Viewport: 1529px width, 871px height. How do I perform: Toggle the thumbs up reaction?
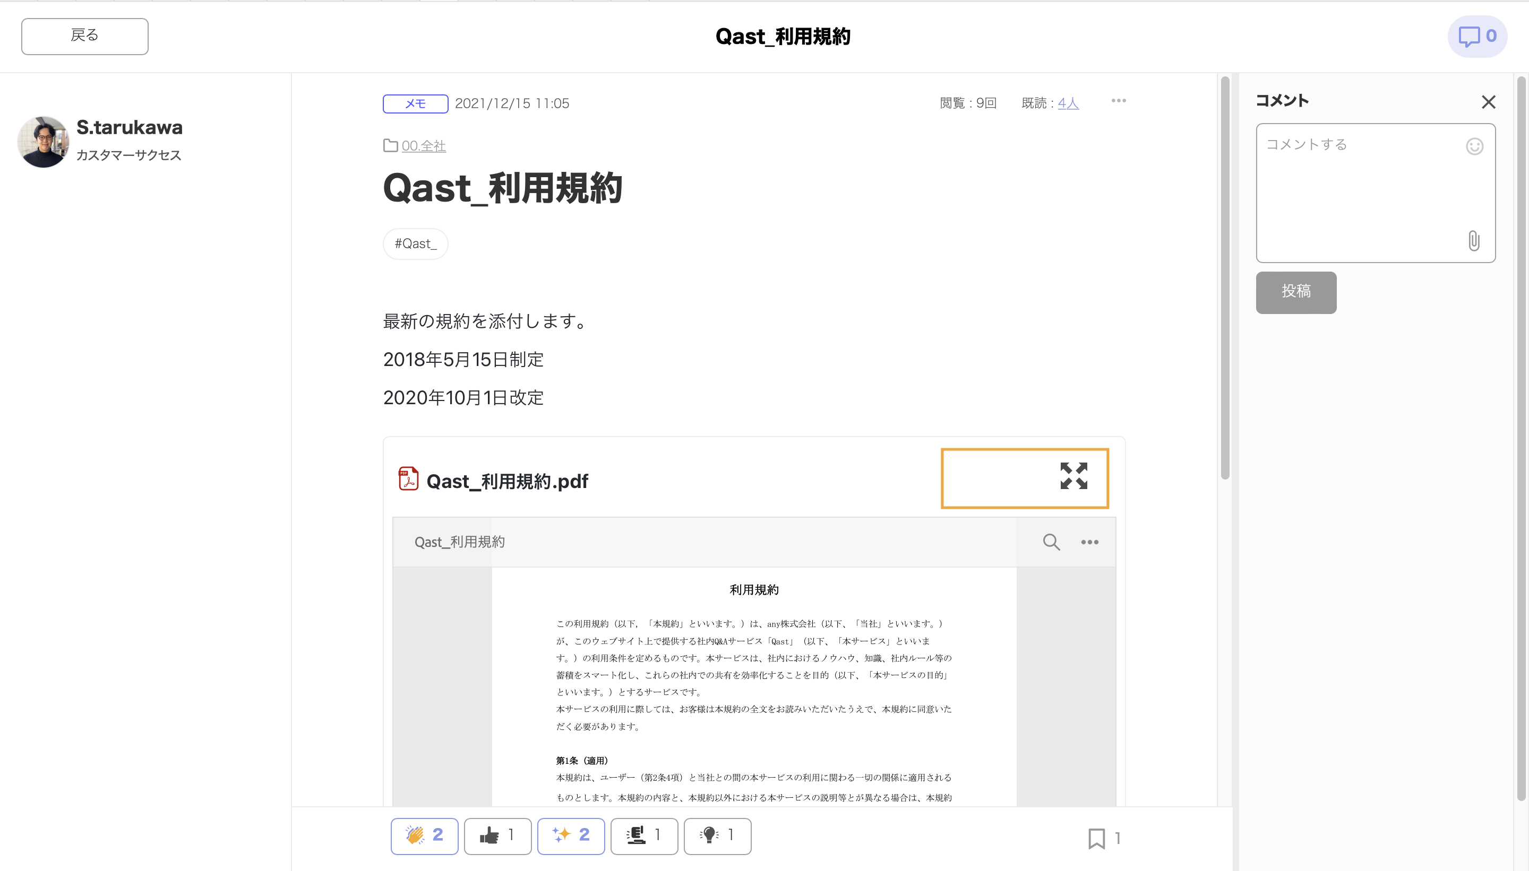click(x=497, y=835)
